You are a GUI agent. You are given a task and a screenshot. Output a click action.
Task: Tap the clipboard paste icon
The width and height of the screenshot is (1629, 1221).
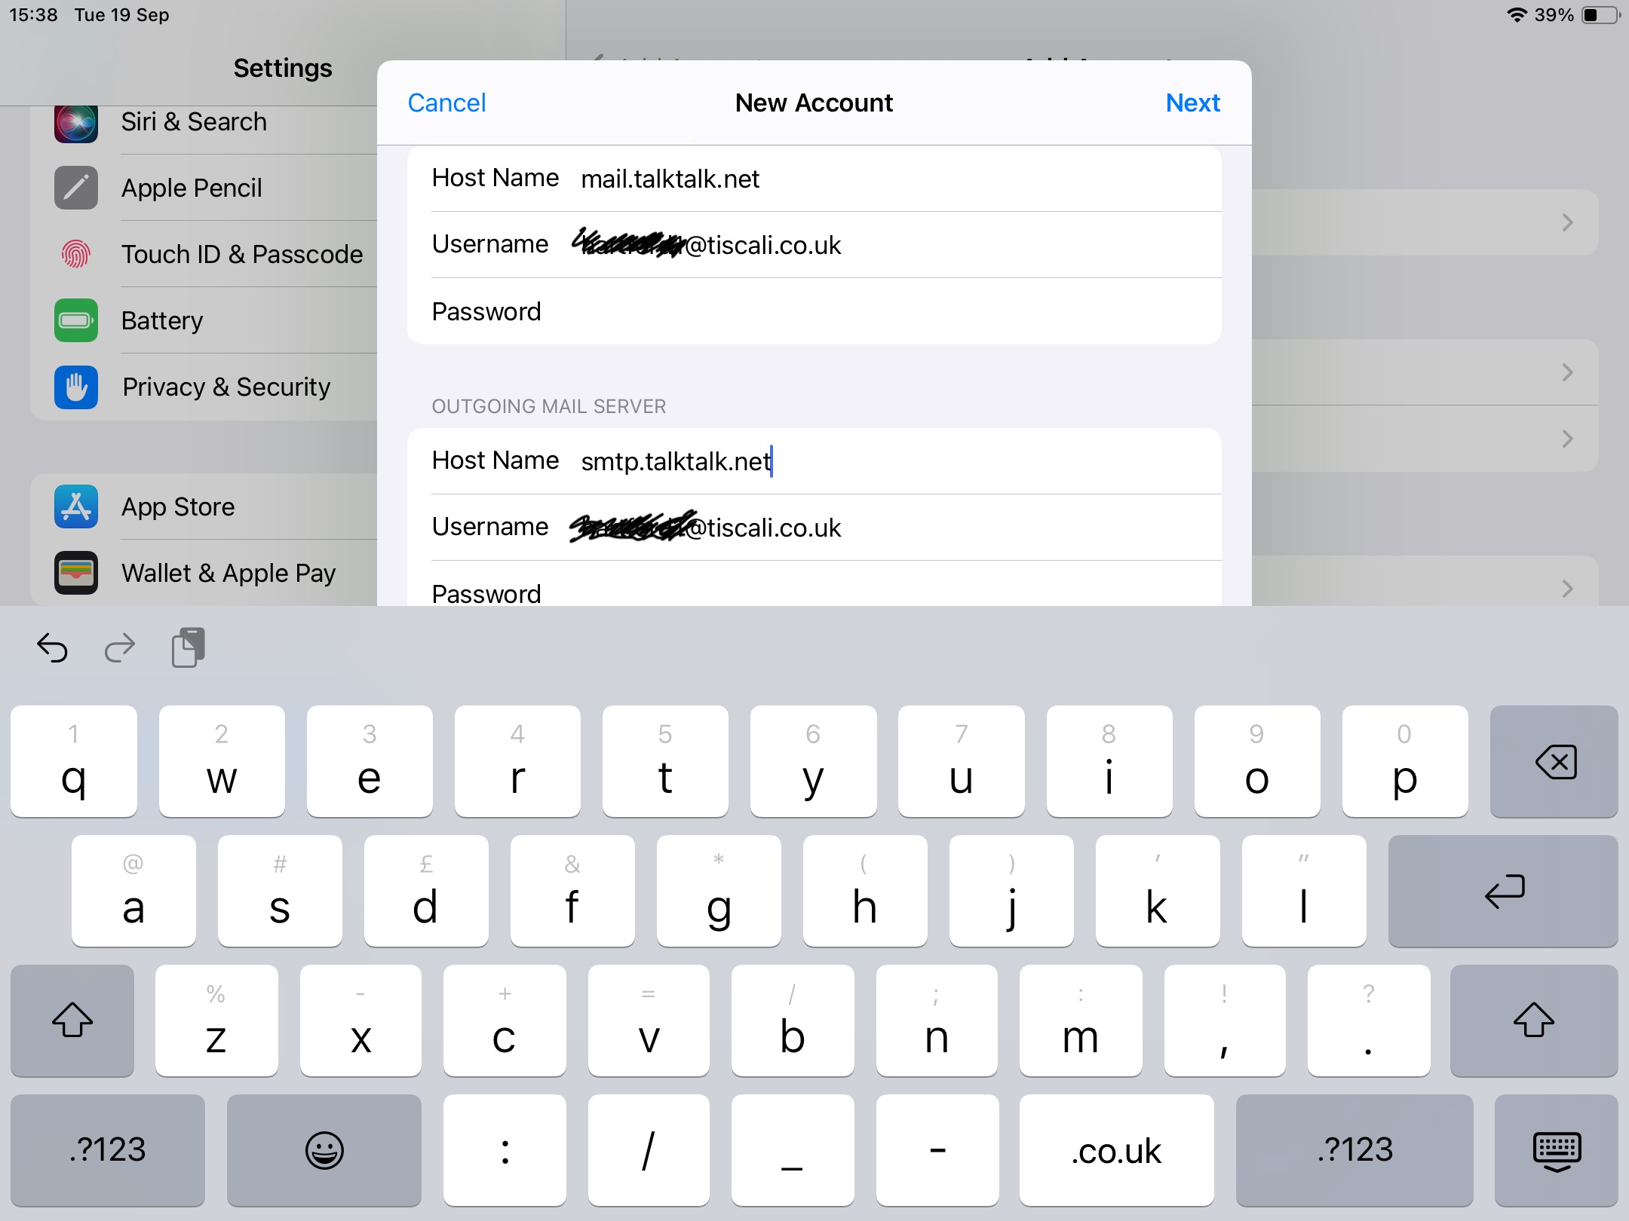pos(189,647)
